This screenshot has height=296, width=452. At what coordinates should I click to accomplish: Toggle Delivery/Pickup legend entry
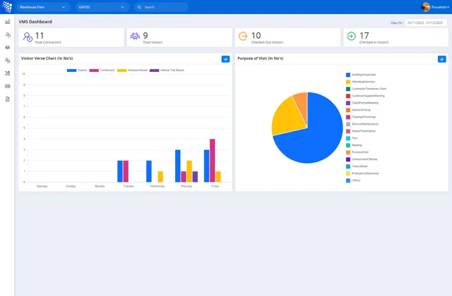click(x=358, y=110)
